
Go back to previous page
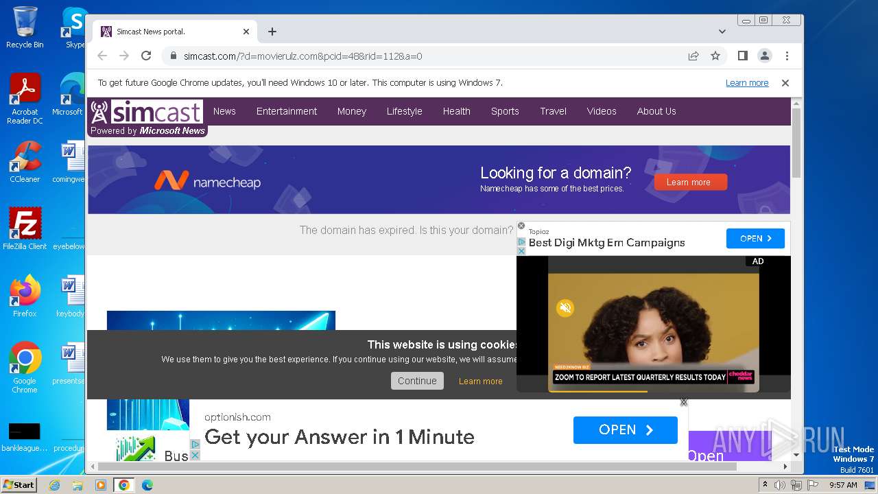point(102,56)
